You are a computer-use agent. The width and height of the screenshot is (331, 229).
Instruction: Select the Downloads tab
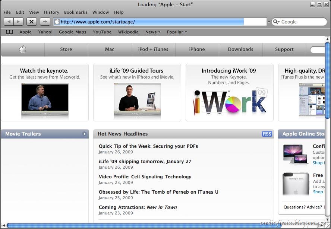click(240, 49)
